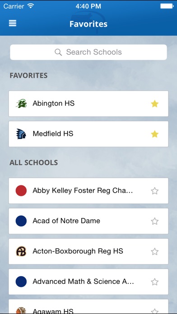The height and width of the screenshot is (314, 177).
Task: Star Advanced Math & Science Academy
Action: 154,282
